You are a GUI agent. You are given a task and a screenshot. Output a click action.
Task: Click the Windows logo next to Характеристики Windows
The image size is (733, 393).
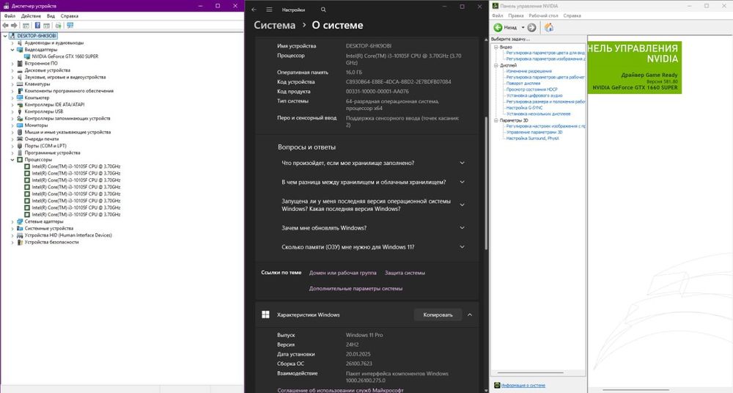(265, 315)
